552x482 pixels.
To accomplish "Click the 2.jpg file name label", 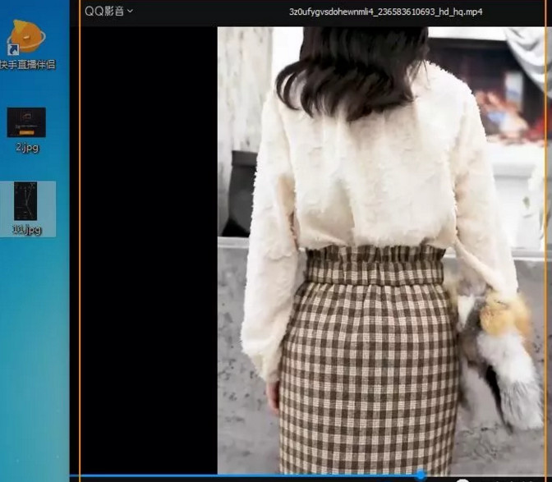I will 27,147.
